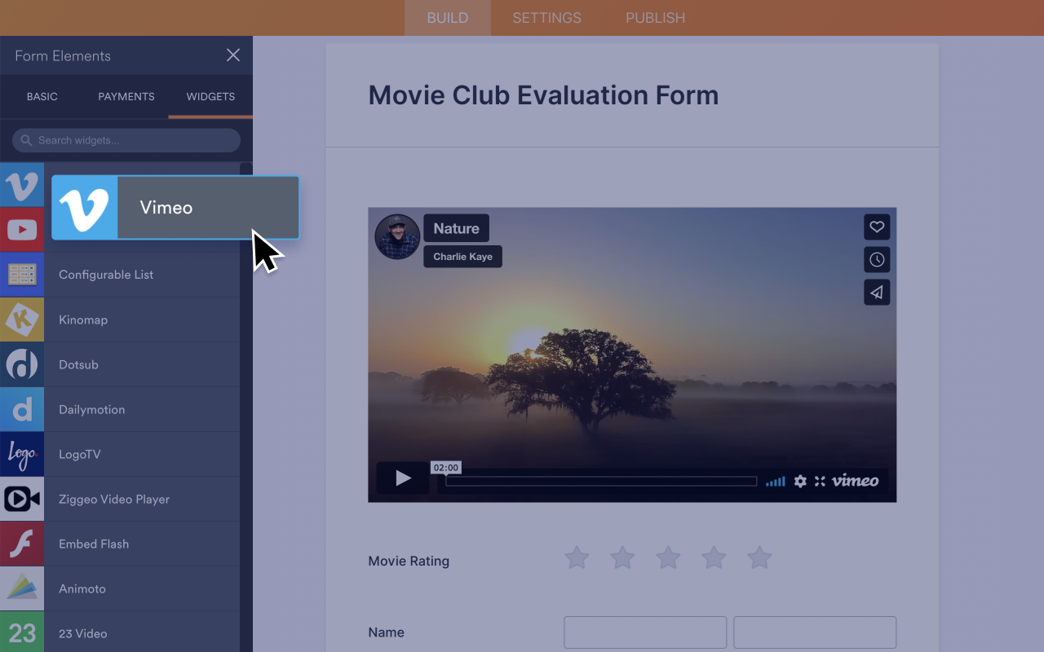The height and width of the screenshot is (652, 1044).
Task: Click the PUBLISH button
Action: pos(655,17)
